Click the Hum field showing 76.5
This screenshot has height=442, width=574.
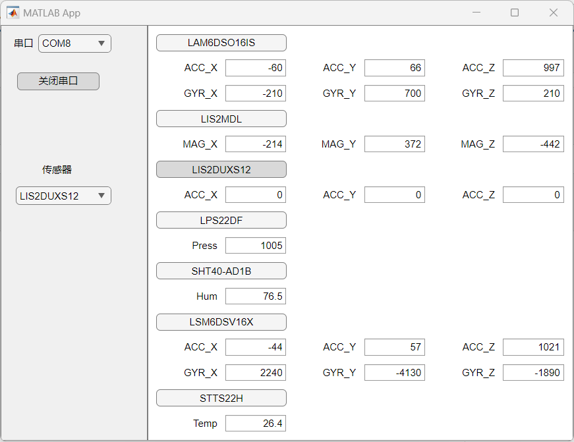[x=256, y=296]
